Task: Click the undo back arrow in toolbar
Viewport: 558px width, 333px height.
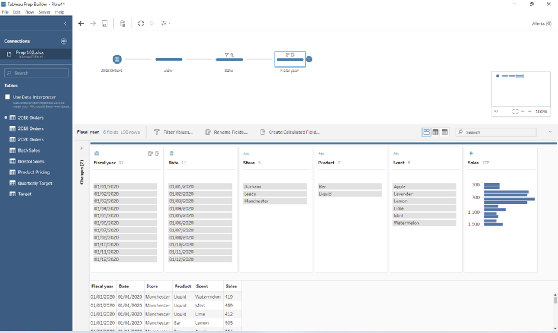Action: click(x=81, y=24)
